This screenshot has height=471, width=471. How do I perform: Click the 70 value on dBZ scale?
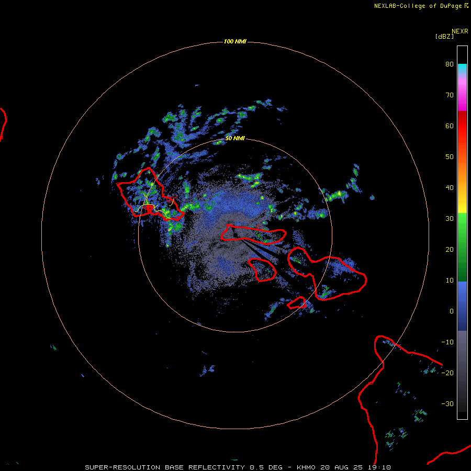pos(450,95)
